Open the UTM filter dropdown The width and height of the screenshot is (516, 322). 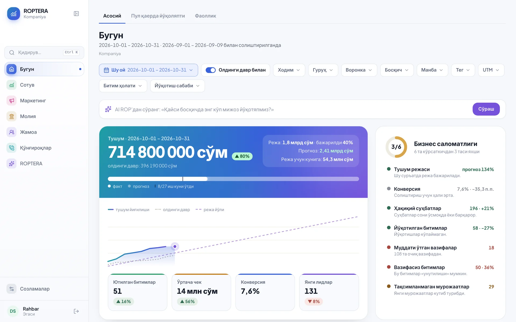tap(491, 70)
